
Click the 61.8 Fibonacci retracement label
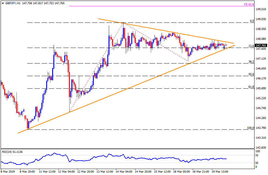[251, 87]
